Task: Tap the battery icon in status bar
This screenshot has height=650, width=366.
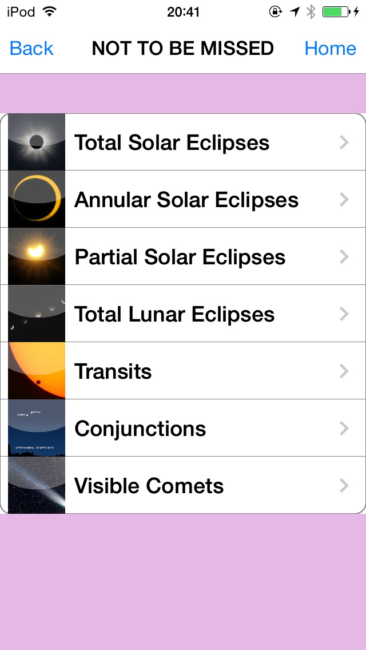Action: coord(335,12)
